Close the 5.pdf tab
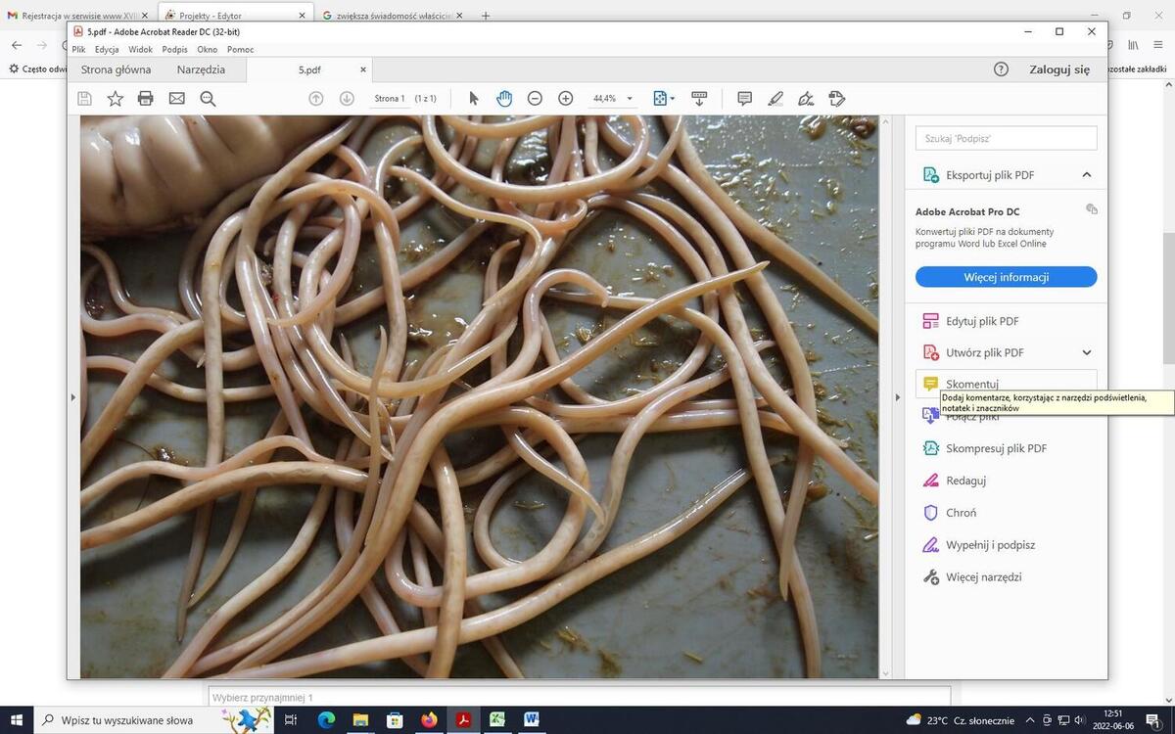Viewport: 1175px width, 734px height. pyautogui.click(x=363, y=69)
